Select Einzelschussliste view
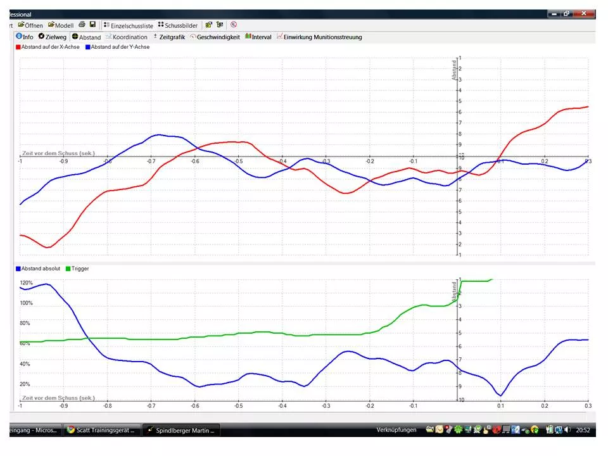Viewport: 608px width, 456px height. [129, 25]
